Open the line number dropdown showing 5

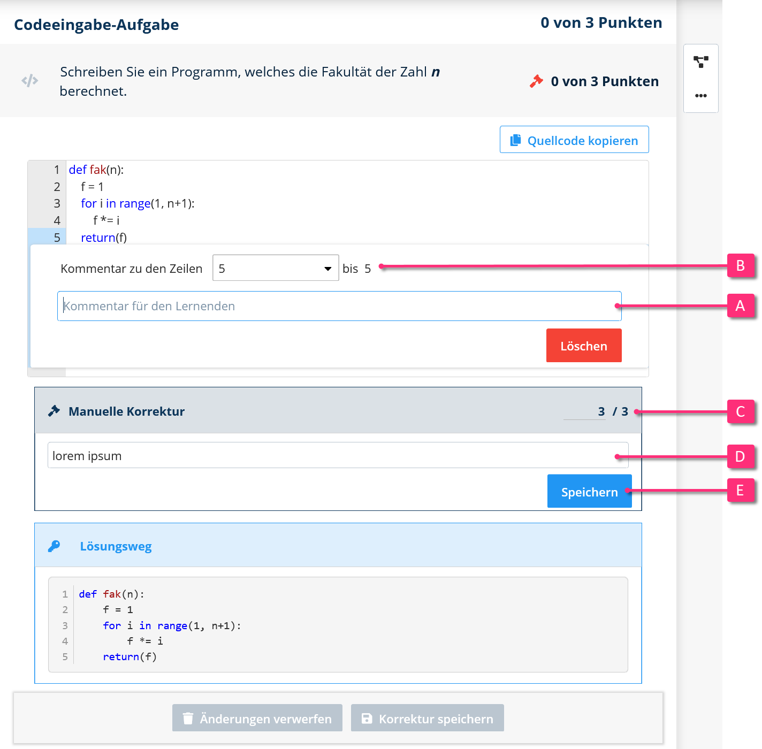coord(276,268)
